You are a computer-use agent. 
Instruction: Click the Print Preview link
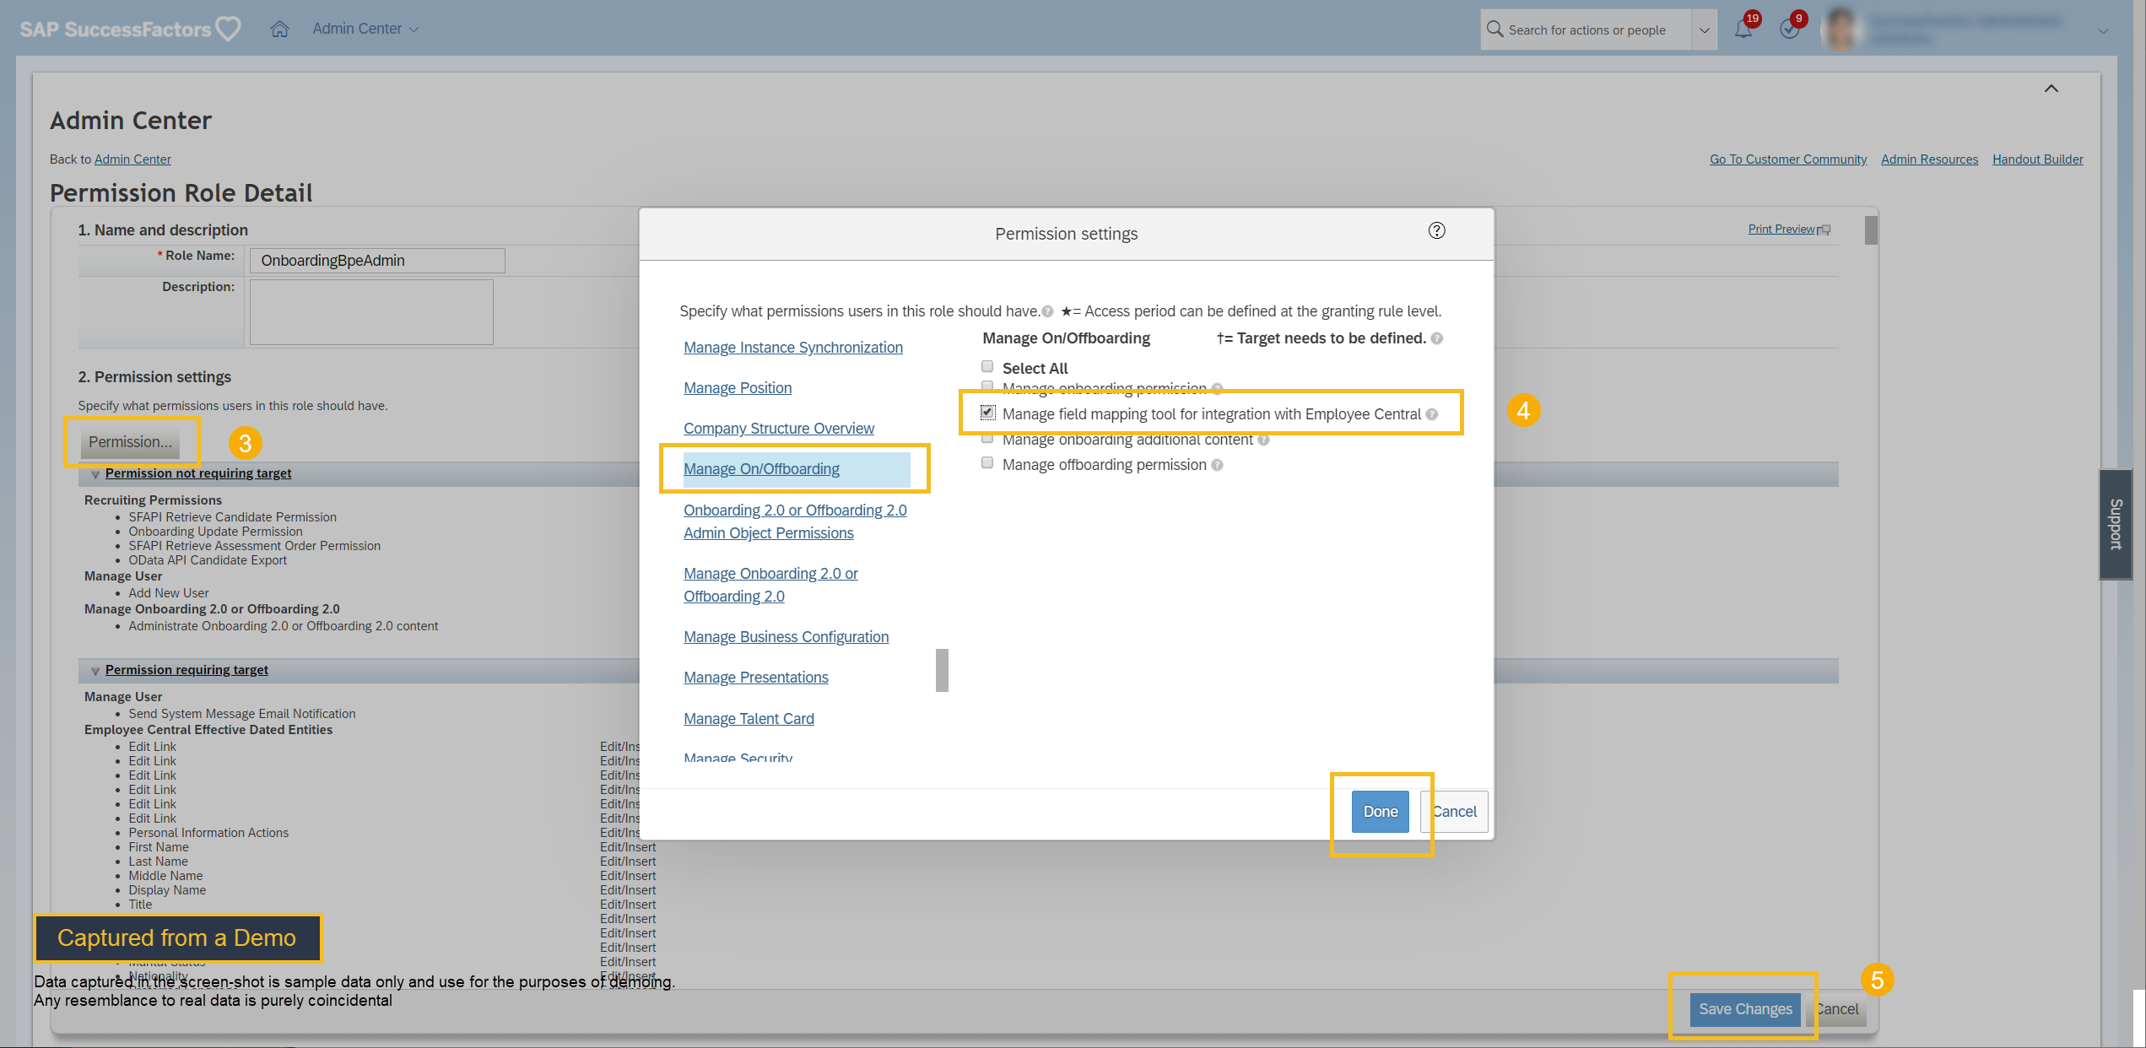click(x=1781, y=230)
